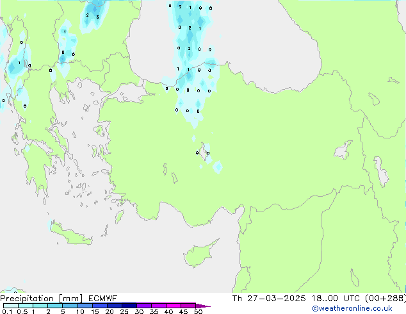Click the '18..00 UTC' forecast time text

336,299
